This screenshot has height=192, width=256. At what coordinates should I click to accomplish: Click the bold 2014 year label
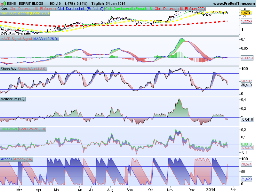211,189
